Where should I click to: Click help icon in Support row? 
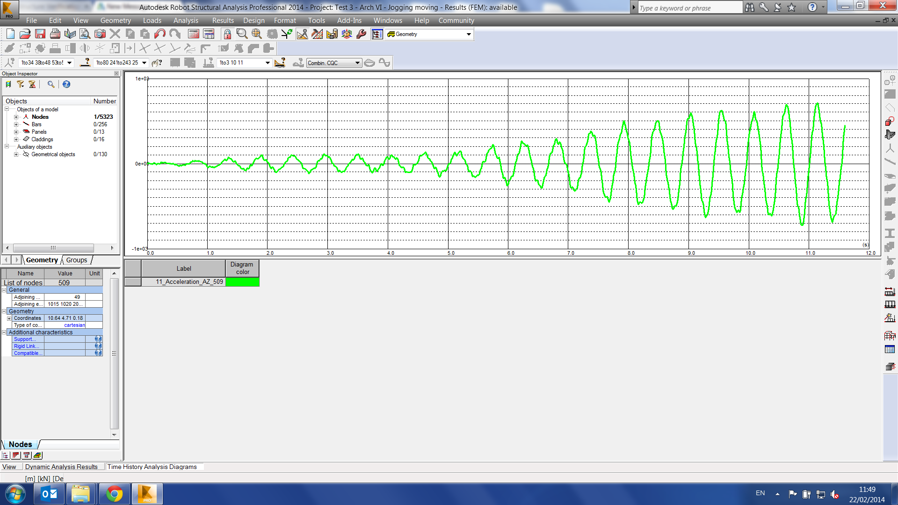[x=98, y=339]
